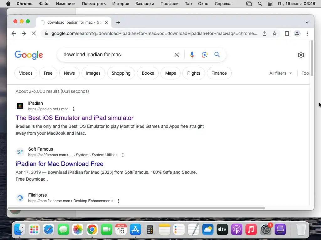Open the Профили menu
The height and width of the screenshot is (240, 321).
click(170, 4)
